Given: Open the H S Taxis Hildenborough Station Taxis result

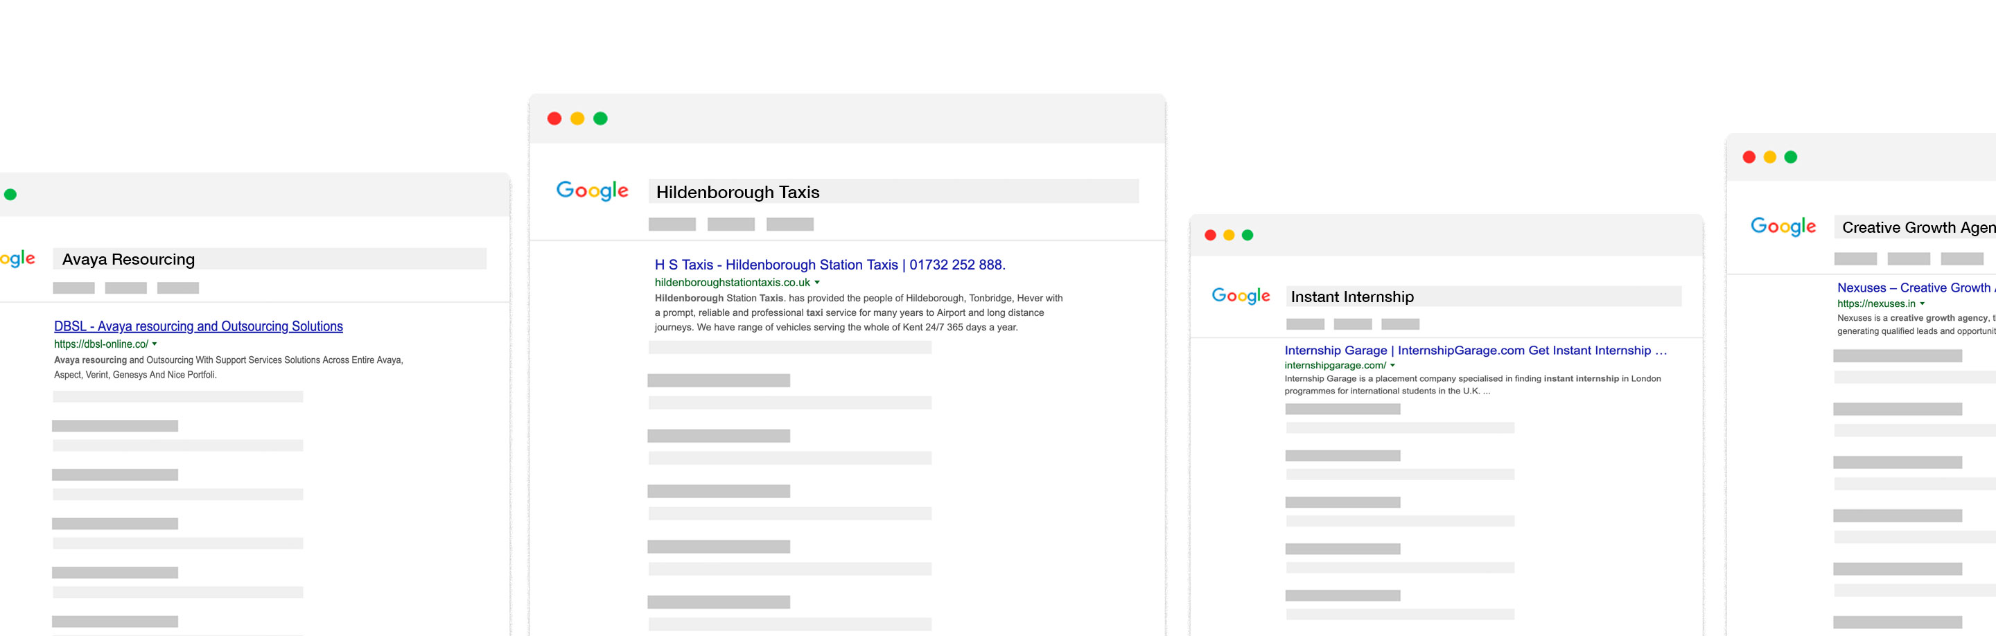Looking at the screenshot, I should click(829, 265).
